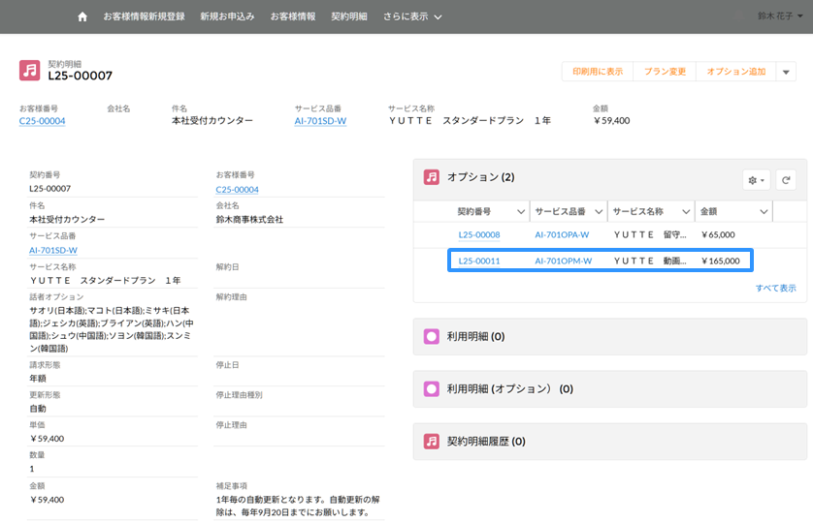
Task: Open 契約番号 column sort menu
Action: click(x=521, y=211)
